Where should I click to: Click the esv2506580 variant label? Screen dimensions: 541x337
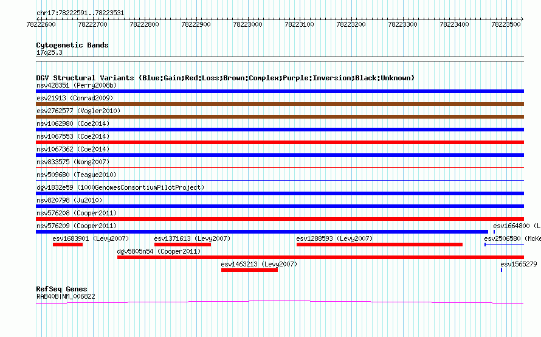click(x=512, y=238)
